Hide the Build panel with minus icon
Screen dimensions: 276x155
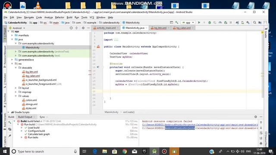click(261, 117)
